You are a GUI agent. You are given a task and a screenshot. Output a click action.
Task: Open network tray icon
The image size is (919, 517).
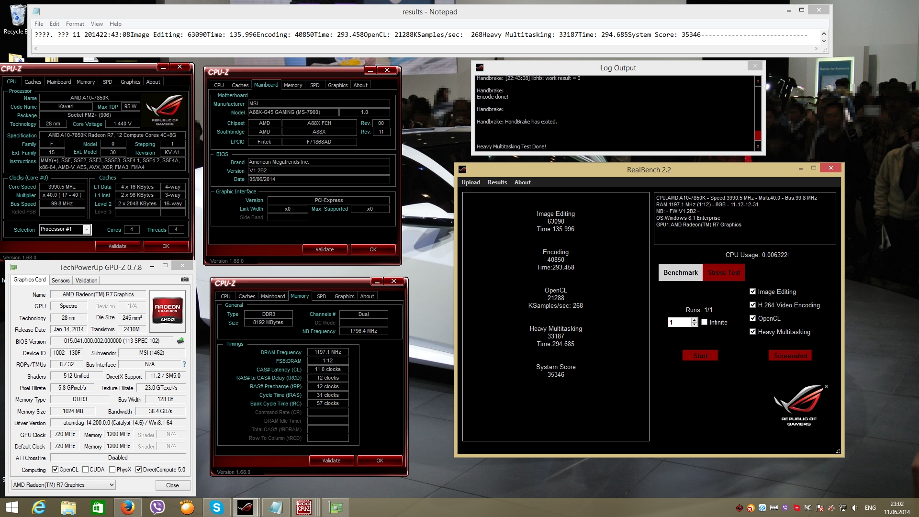(x=843, y=508)
